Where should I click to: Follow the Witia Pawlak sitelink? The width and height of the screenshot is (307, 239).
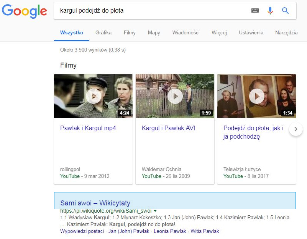[x=205, y=231]
